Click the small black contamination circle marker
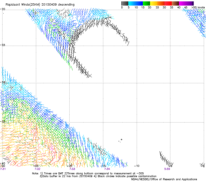This screenshot has width=206, height=181. click(122, 140)
